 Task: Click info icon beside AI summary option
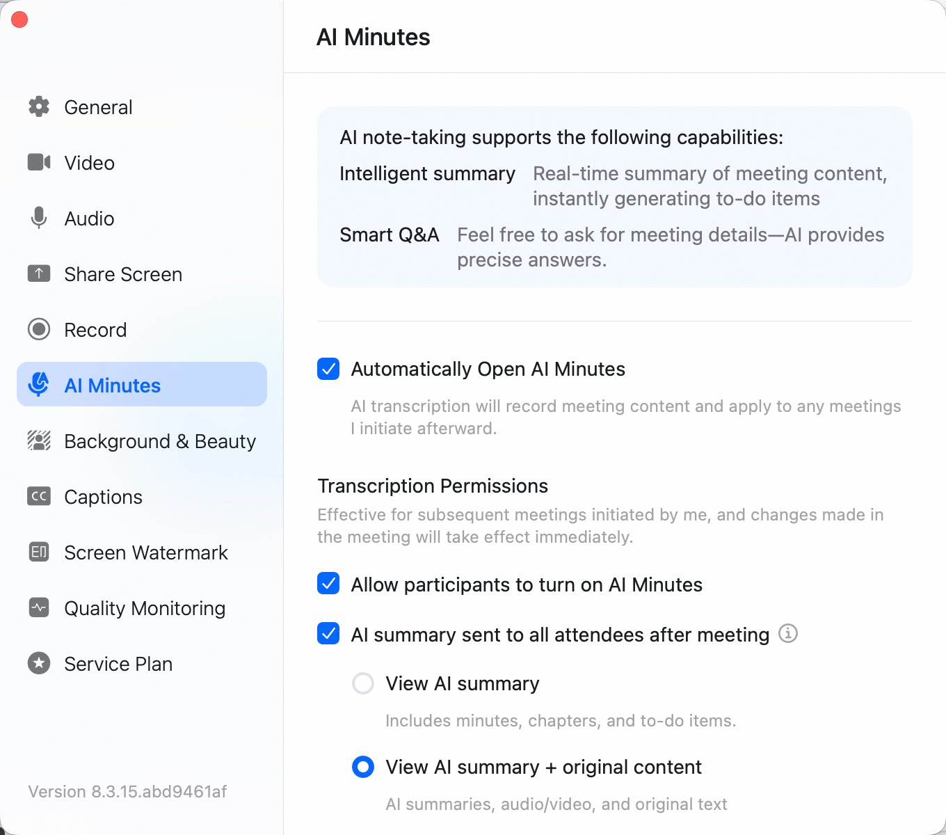pos(788,633)
